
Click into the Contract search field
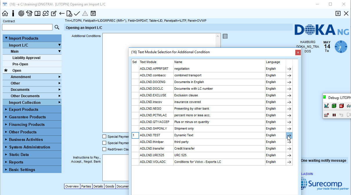click(x=27, y=27)
